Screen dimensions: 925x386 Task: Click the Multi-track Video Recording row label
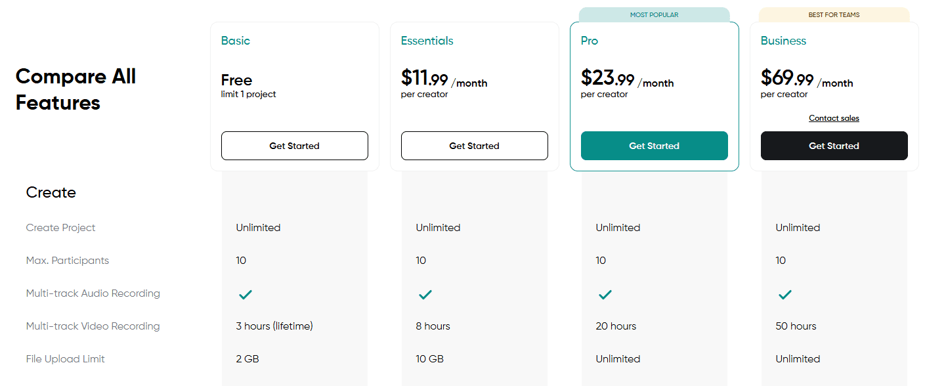93,326
